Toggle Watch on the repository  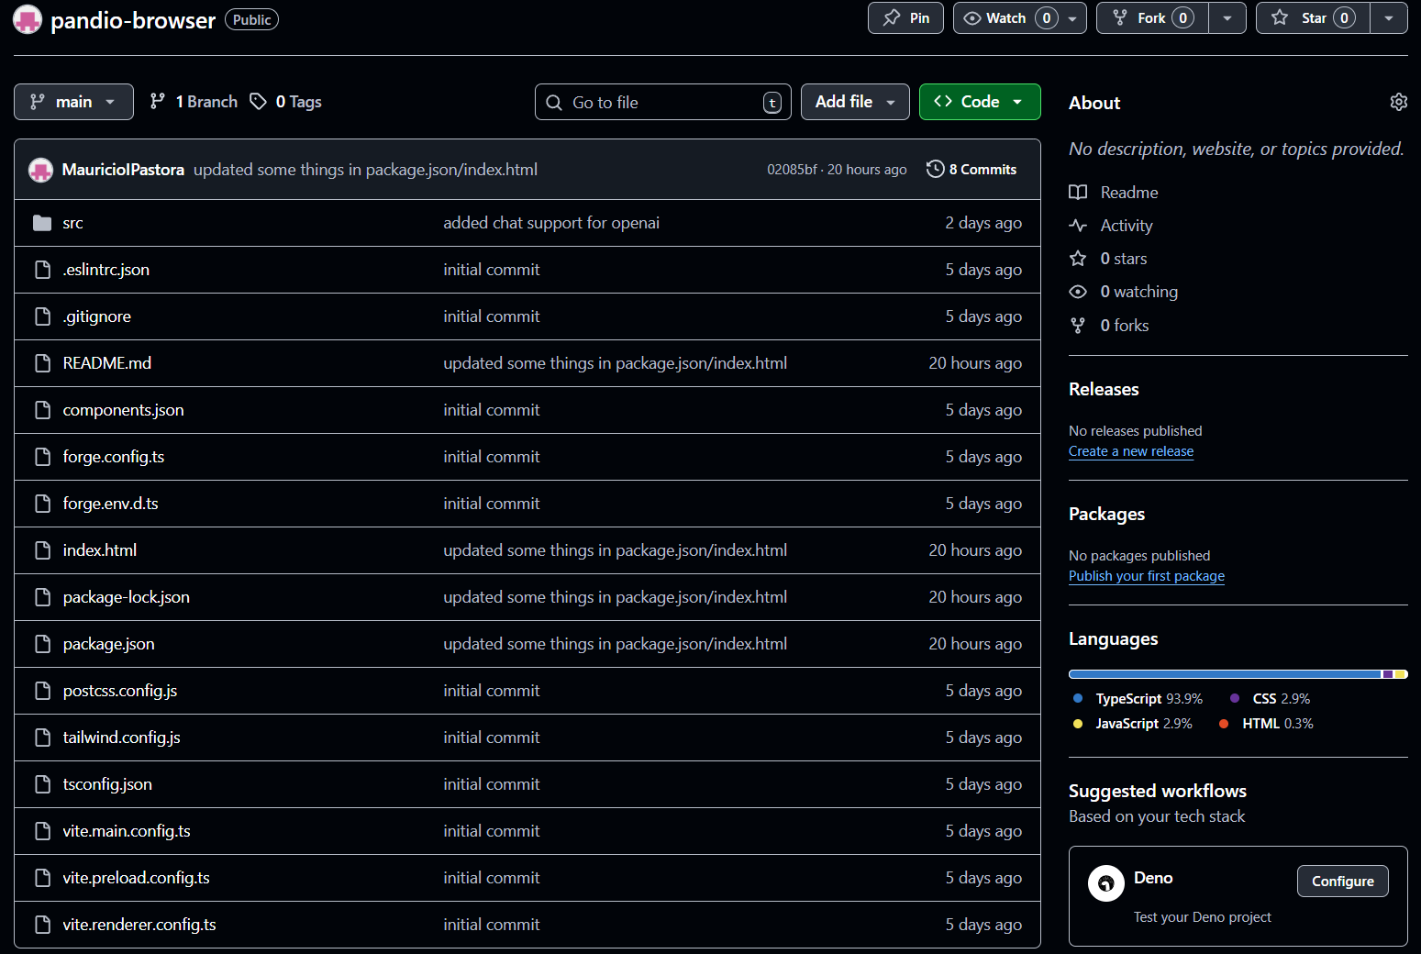tap(1007, 18)
